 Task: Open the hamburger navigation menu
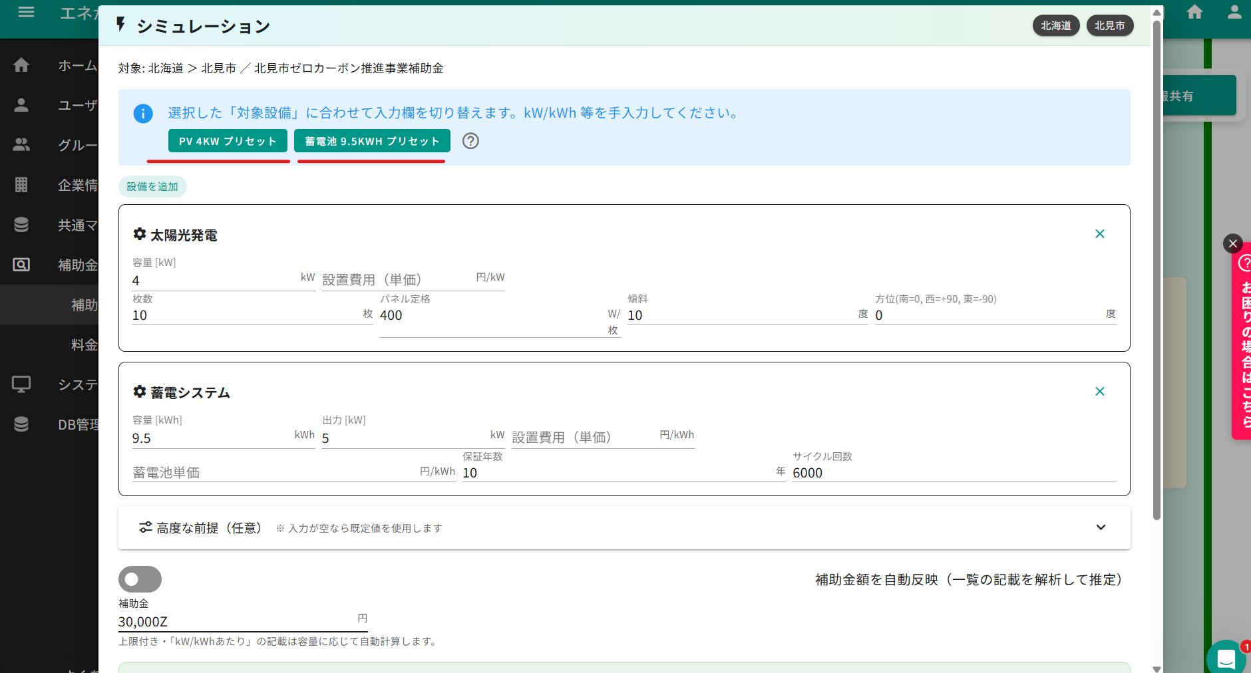click(x=26, y=11)
